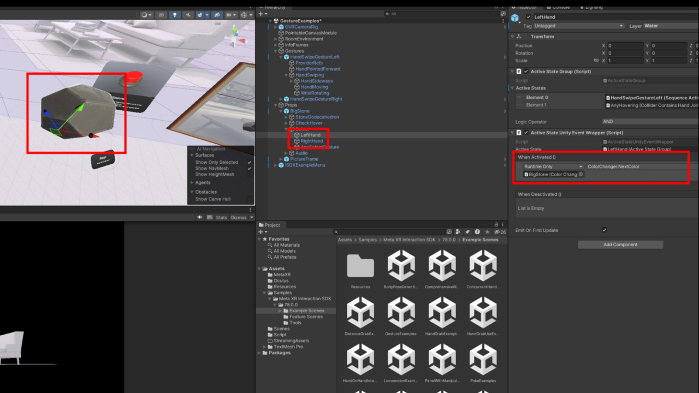This screenshot has height=393, width=699.
Task: Enable Show Carve Hull checkbox
Action: point(249,199)
